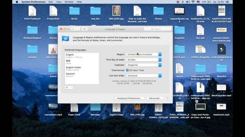Viewport: 245px width, 137px height.
Task: Click the Advanced button
Action: 155,98
